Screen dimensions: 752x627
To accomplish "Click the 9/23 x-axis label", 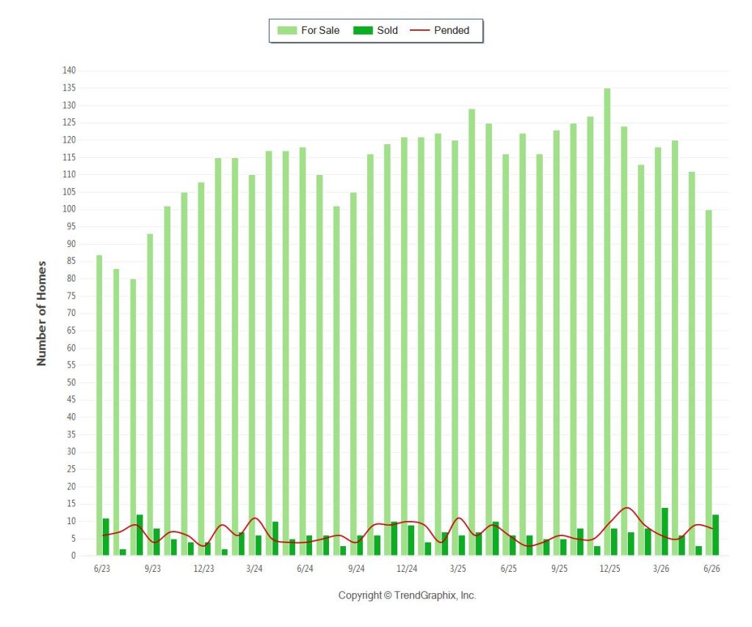I will pyautogui.click(x=153, y=568).
